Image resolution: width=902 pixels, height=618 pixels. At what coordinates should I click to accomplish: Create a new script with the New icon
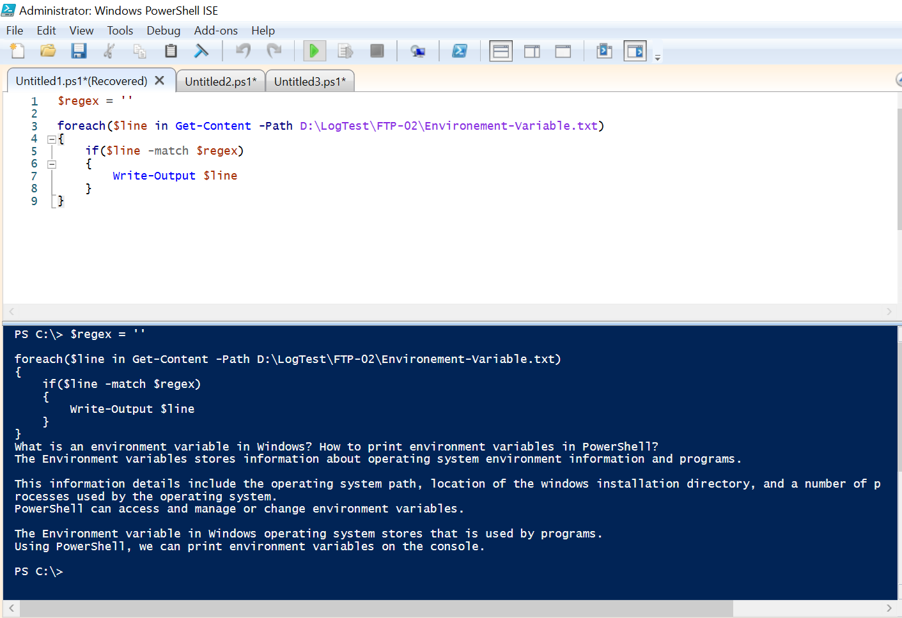tap(17, 50)
